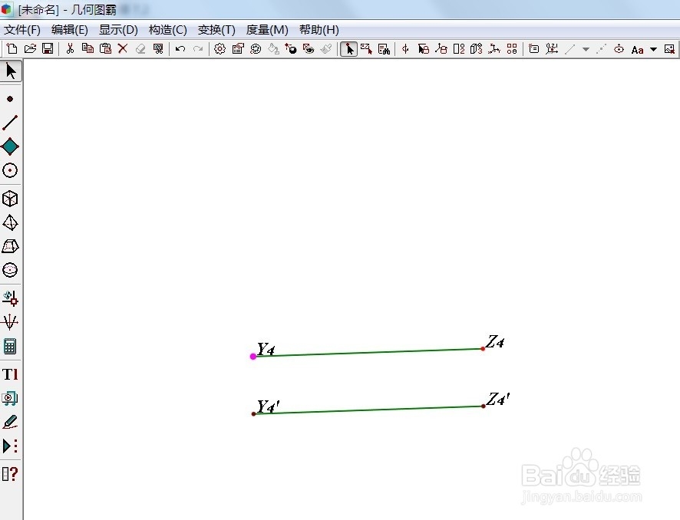The width and height of the screenshot is (680, 520).
Task: Select the Cube solid tool
Action: (10, 199)
